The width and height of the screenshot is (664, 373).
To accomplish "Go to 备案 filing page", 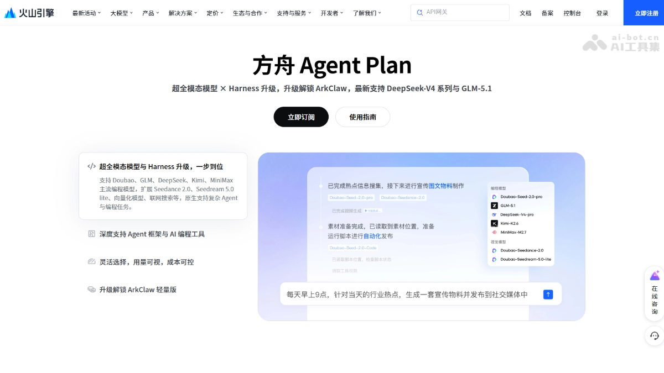I will pyautogui.click(x=547, y=13).
